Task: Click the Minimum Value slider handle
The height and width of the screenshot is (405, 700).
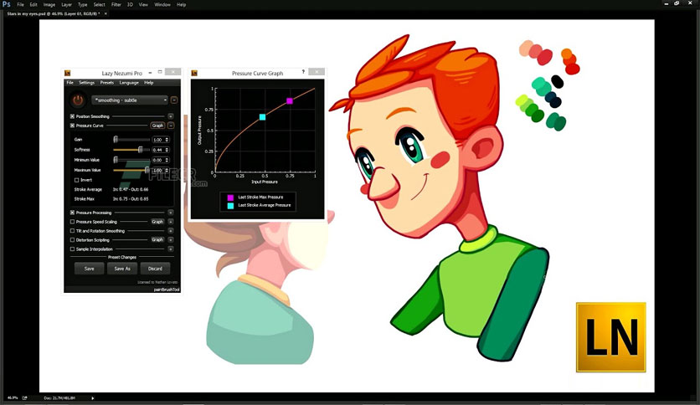Action: click(x=116, y=160)
